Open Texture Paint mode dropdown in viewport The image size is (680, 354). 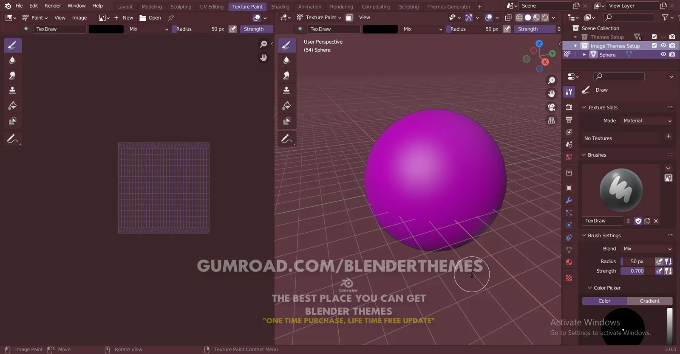click(319, 17)
